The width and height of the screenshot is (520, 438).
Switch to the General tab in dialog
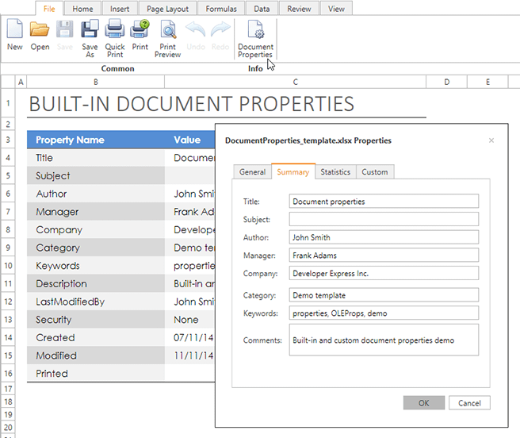pos(252,172)
